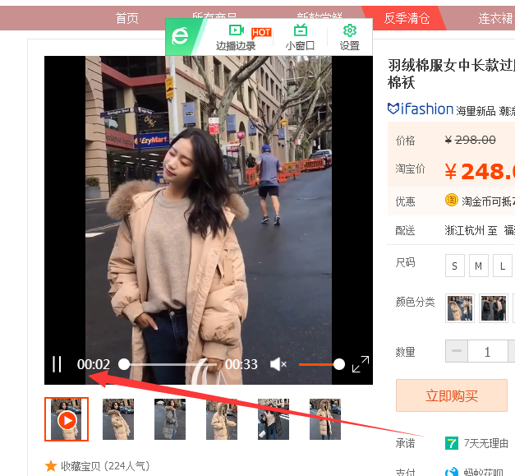Switch to 反季清仓 tab

pos(407,18)
